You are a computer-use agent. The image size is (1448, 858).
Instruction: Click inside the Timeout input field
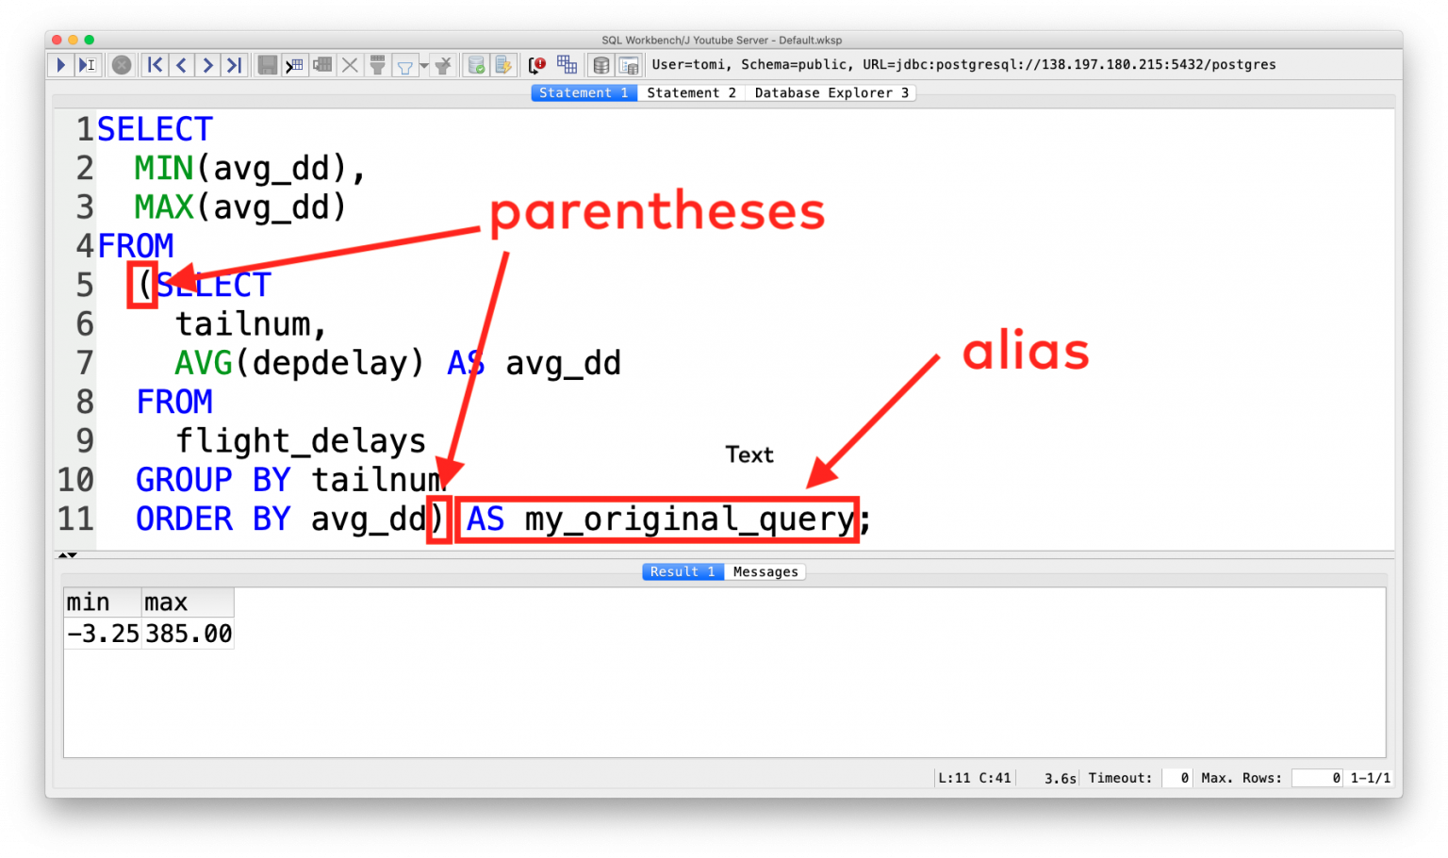[1176, 777]
